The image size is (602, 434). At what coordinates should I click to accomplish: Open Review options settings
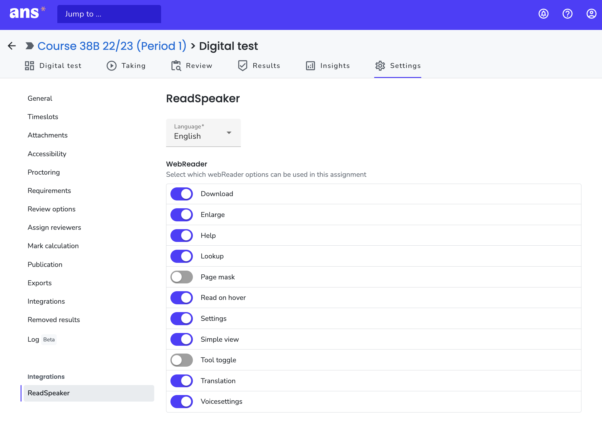[51, 209]
